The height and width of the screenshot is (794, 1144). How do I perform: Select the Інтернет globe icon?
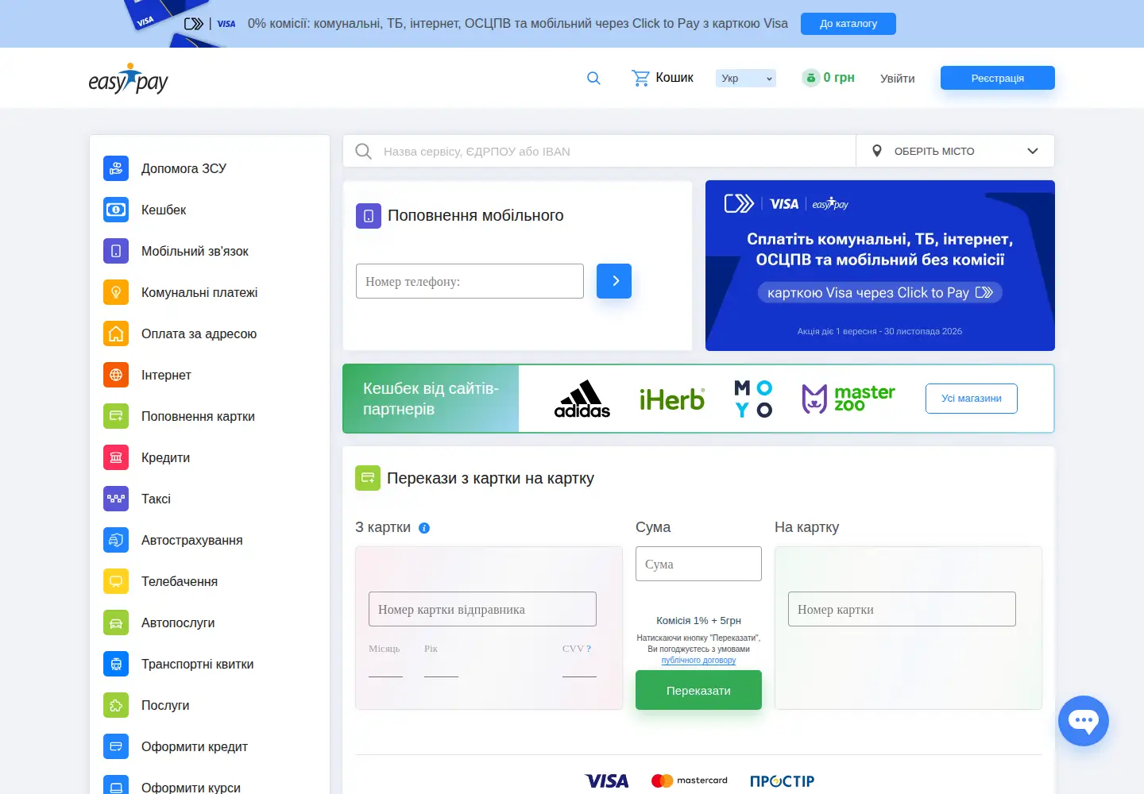pyautogui.click(x=116, y=375)
